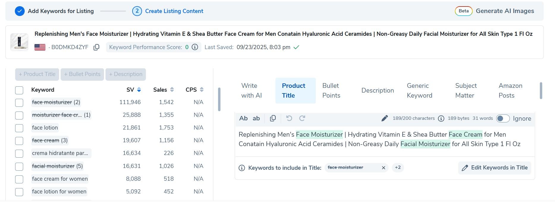Open Generate AI Images
The image size is (555, 202).
coord(504,11)
